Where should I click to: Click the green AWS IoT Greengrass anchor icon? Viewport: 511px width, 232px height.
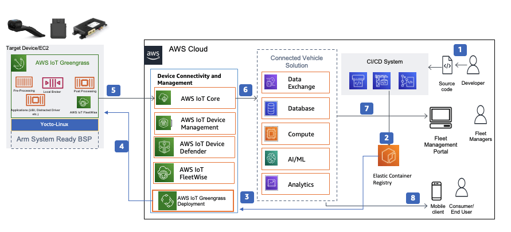[17, 63]
